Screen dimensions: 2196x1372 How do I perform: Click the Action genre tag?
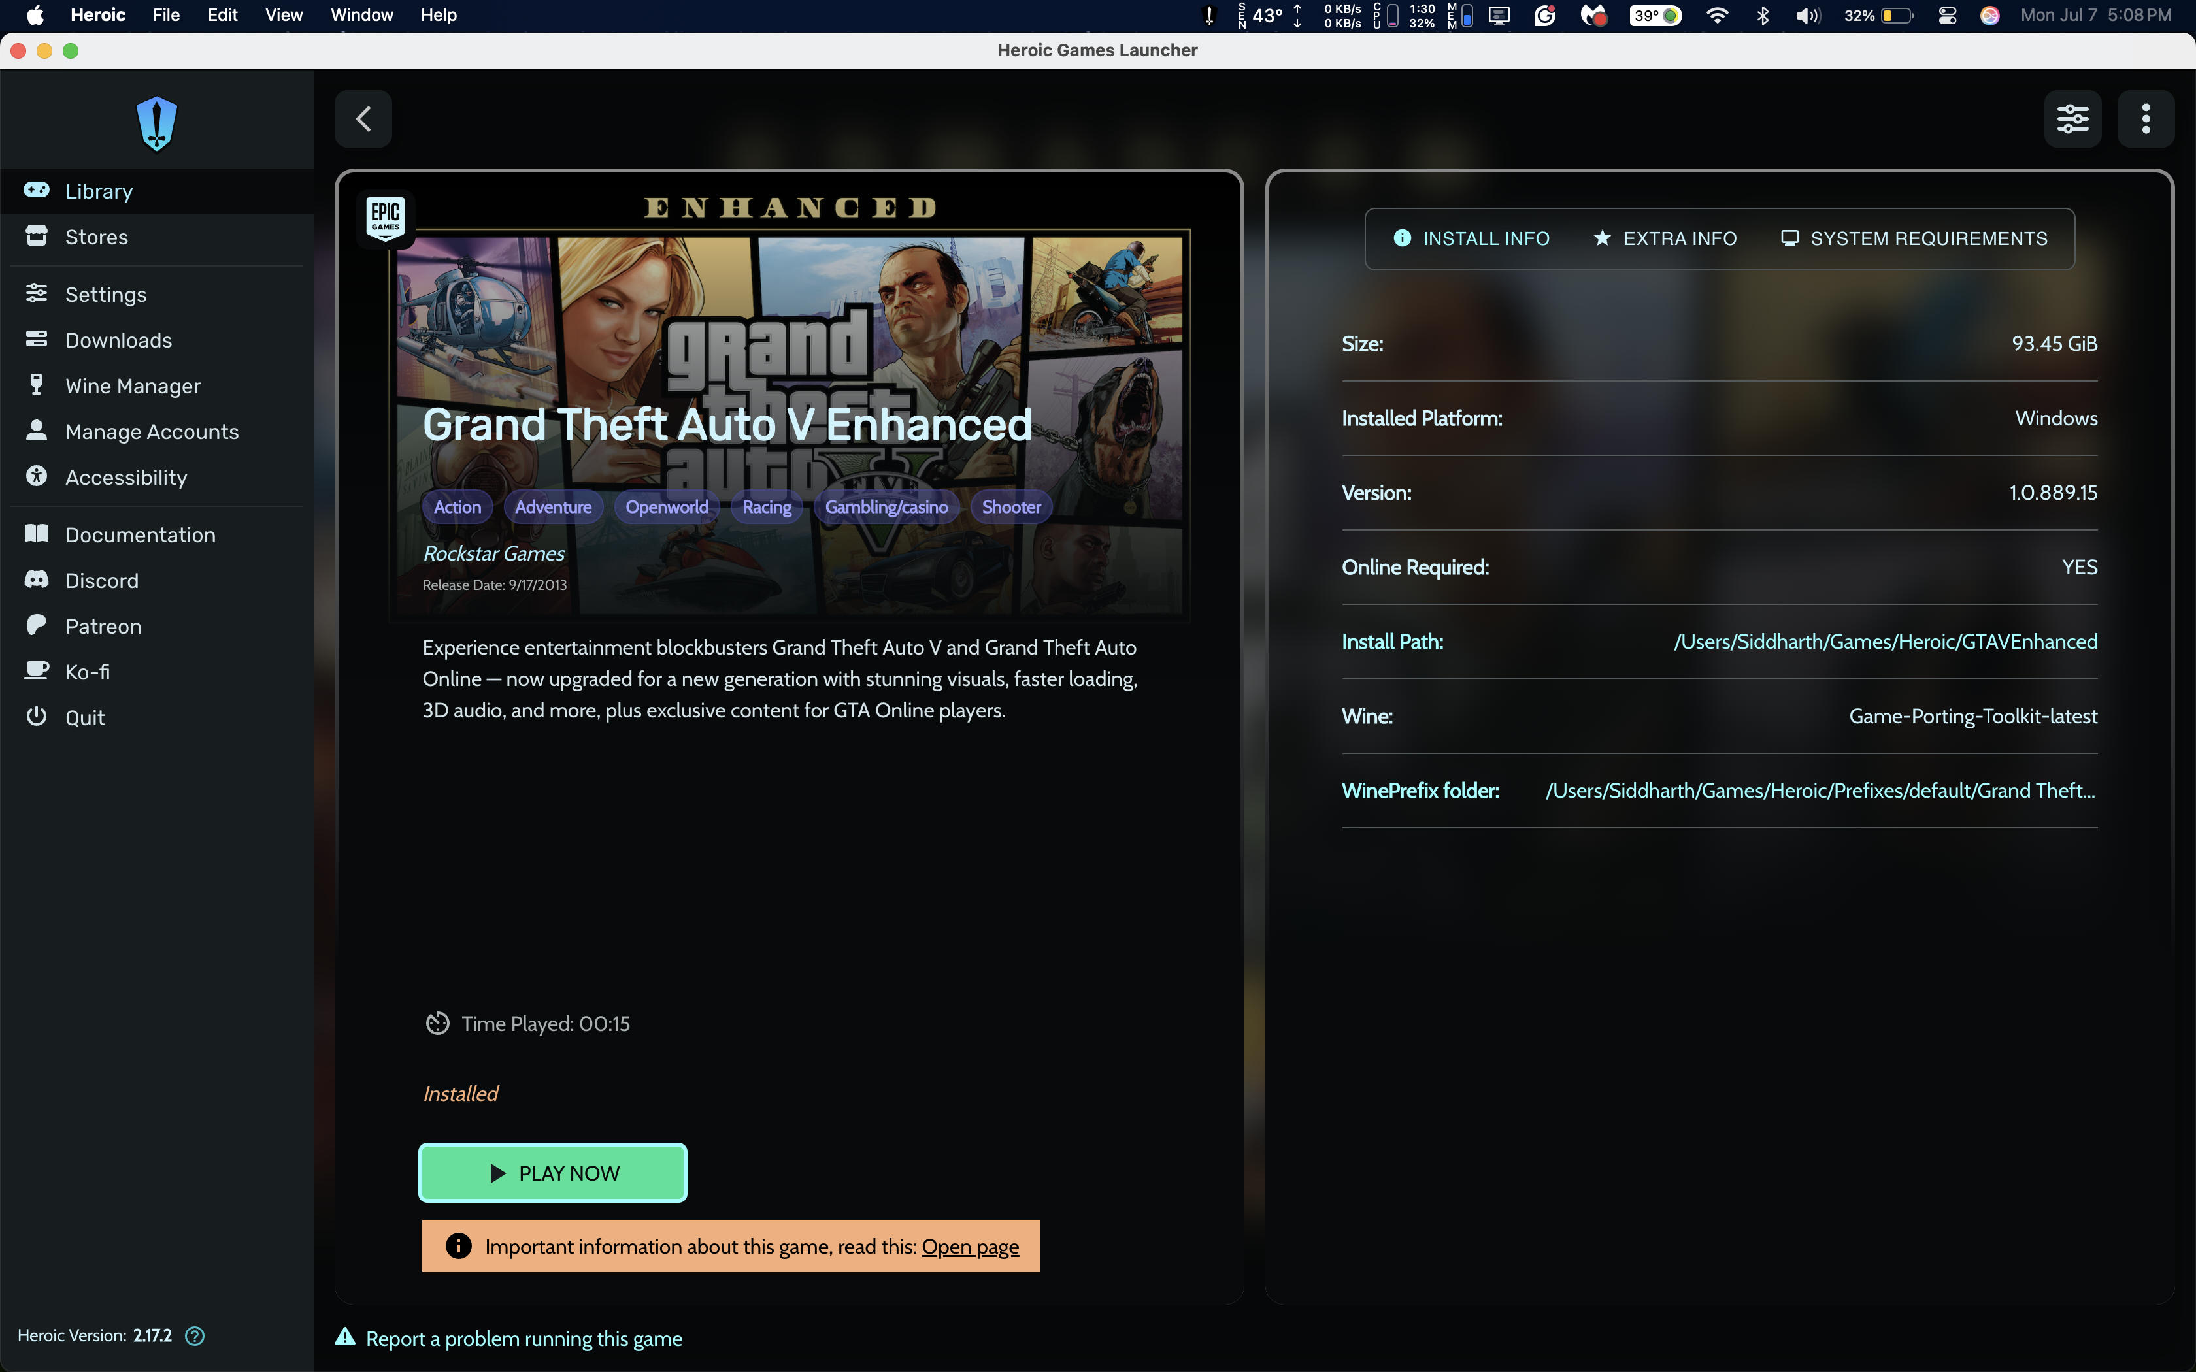[457, 507]
